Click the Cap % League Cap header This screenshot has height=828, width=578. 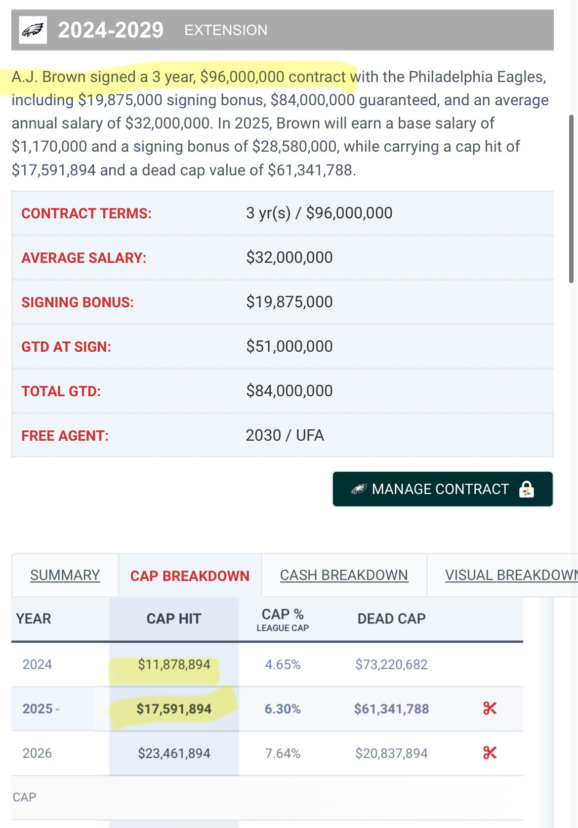(283, 620)
